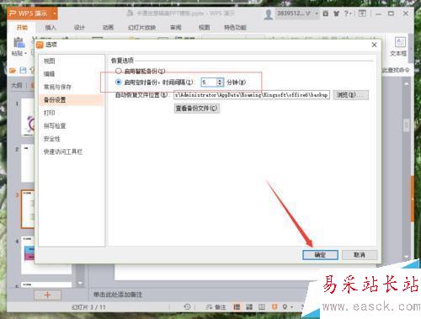Open the 视图 ribbon tab

204,27
